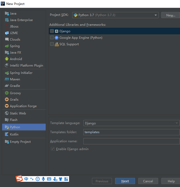Viewport: 180px width, 187px height.
Task: Choose the Maven 'm' icon
Action: [7, 79]
